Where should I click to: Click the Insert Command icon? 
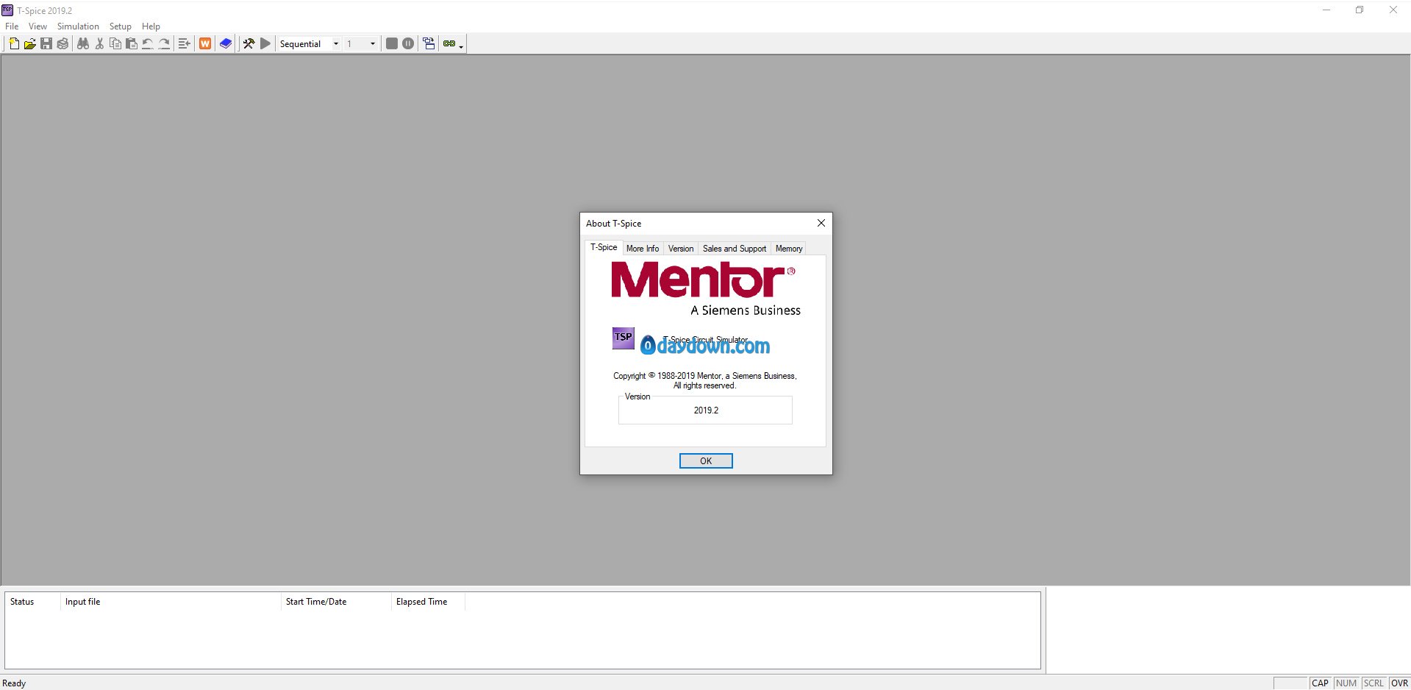185,44
